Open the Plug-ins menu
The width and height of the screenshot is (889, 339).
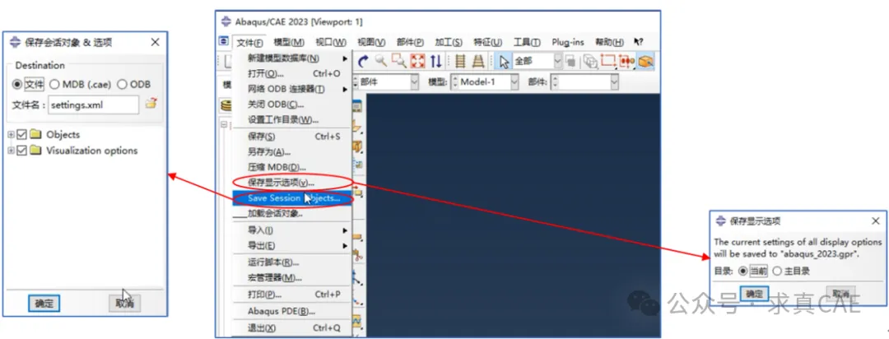[569, 43]
